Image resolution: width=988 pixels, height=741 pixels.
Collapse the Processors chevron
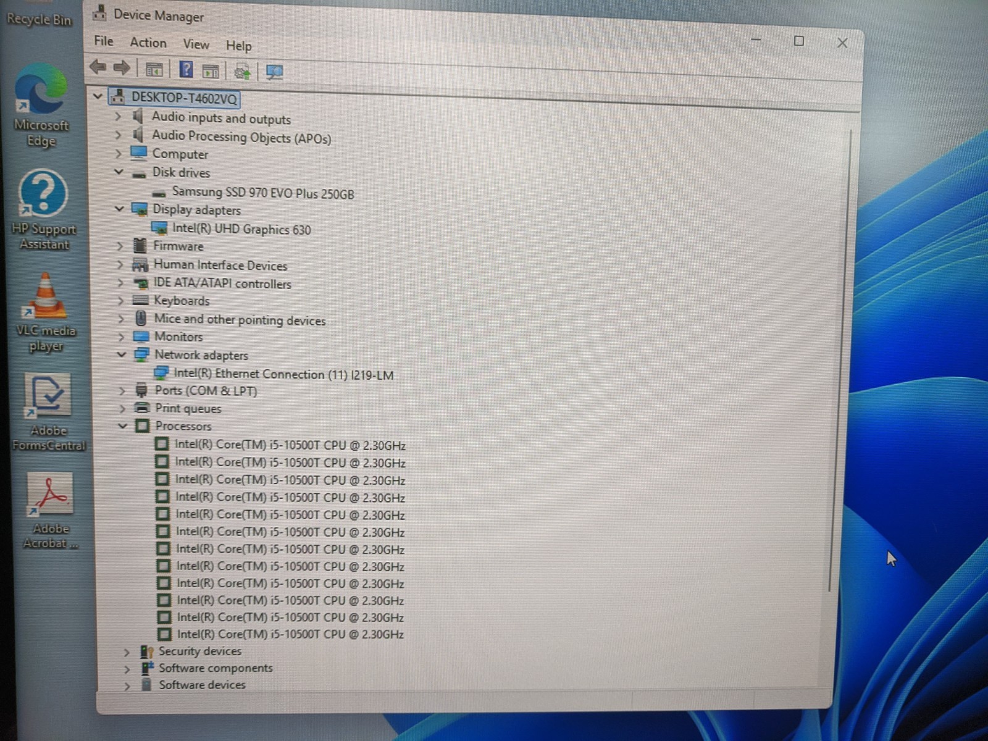coord(123,425)
